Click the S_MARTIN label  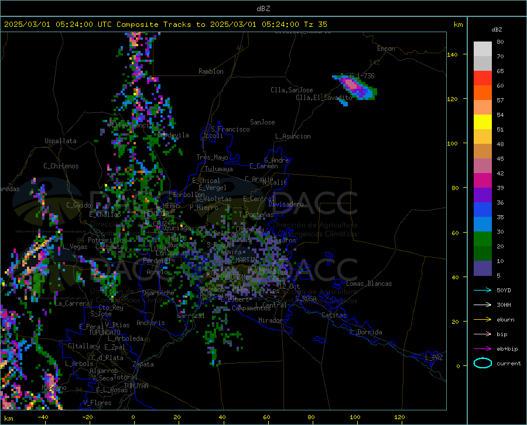pyautogui.click(x=243, y=260)
